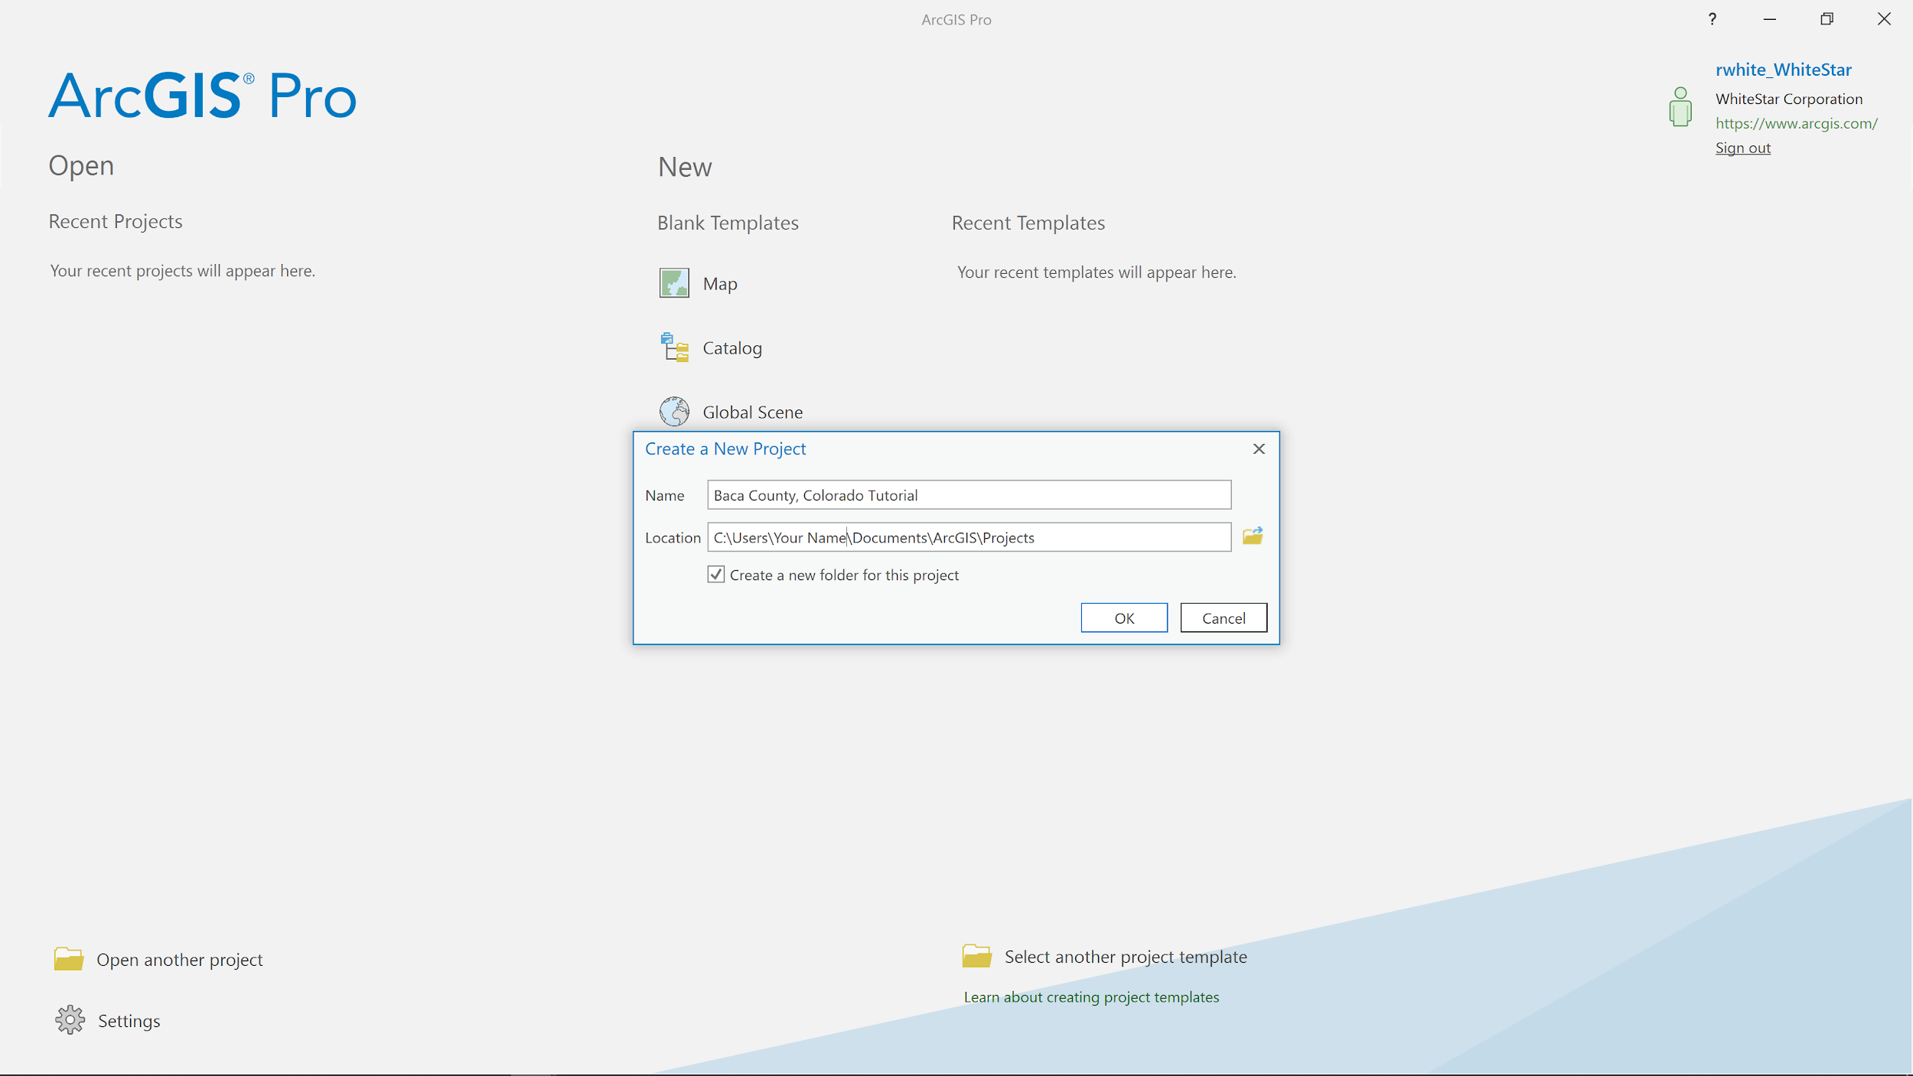Click the Location path input field

point(969,537)
